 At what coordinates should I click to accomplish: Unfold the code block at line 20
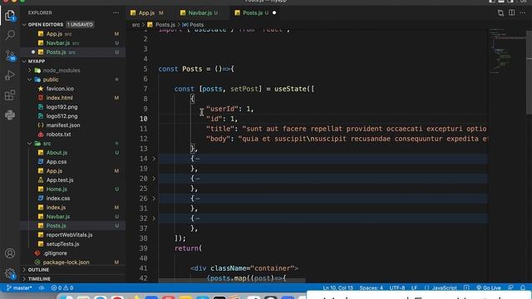click(x=154, y=179)
